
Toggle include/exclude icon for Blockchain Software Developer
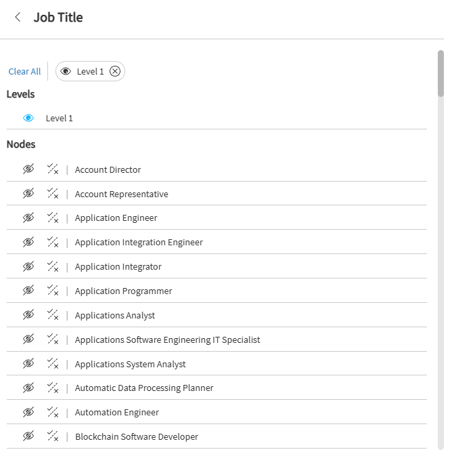coord(53,436)
